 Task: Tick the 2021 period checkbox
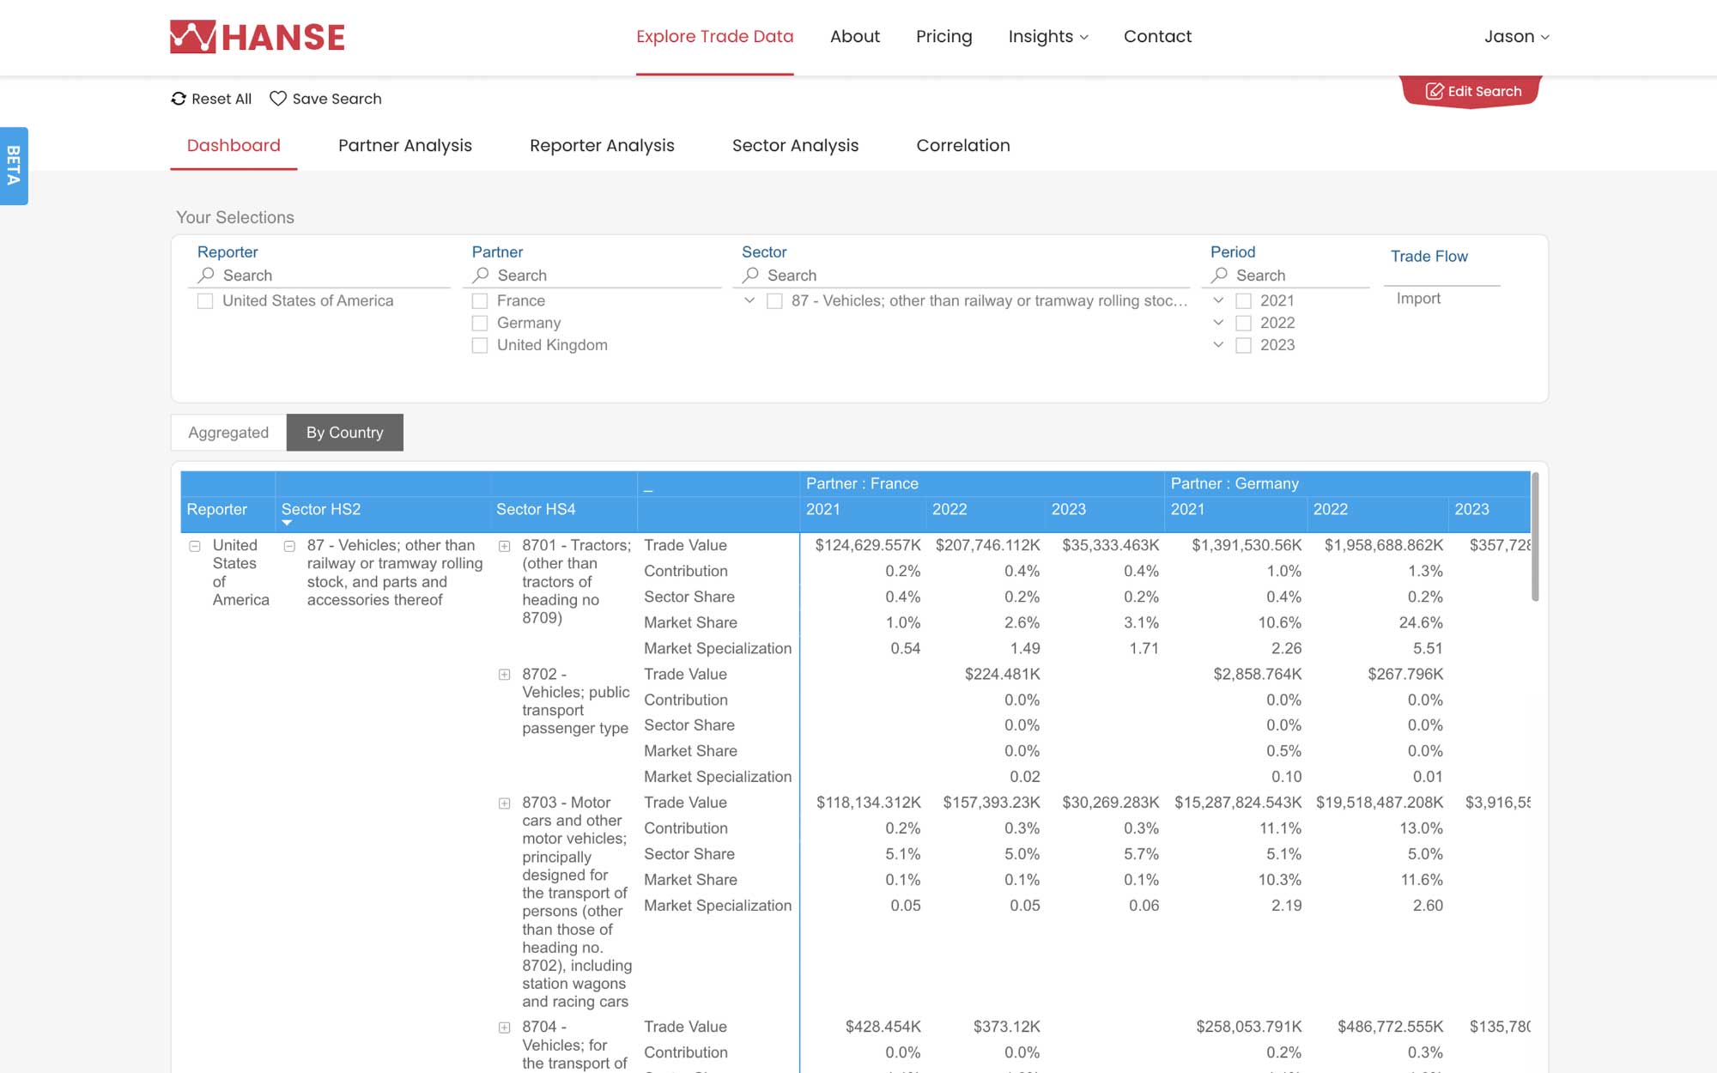point(1243,301)
